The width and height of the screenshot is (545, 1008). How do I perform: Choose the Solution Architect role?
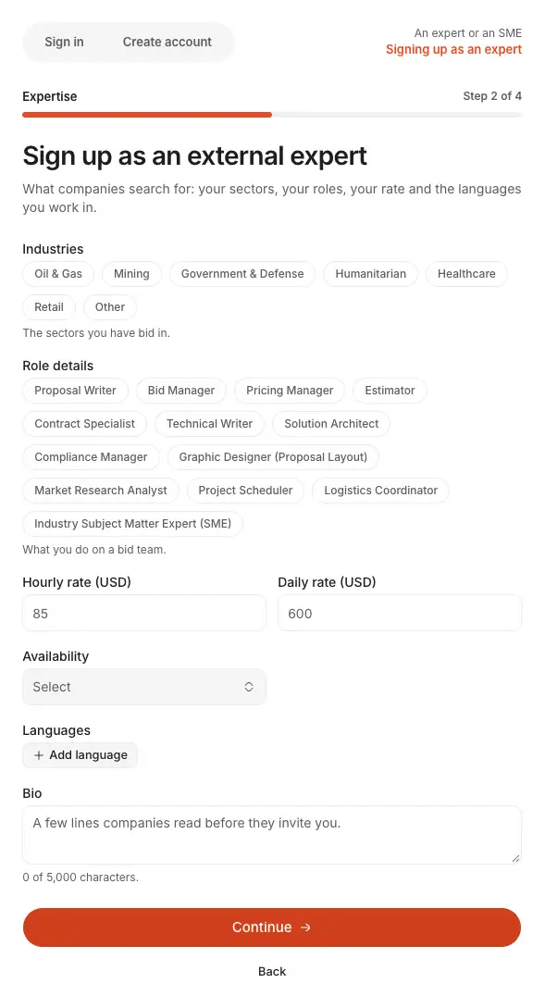coord(331,424)
